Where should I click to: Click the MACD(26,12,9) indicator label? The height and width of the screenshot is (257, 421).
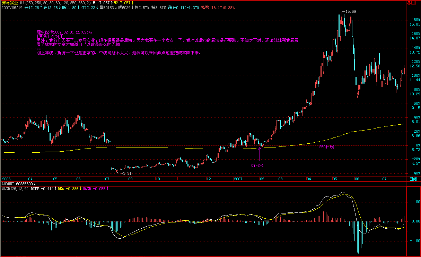pos(15,189)
